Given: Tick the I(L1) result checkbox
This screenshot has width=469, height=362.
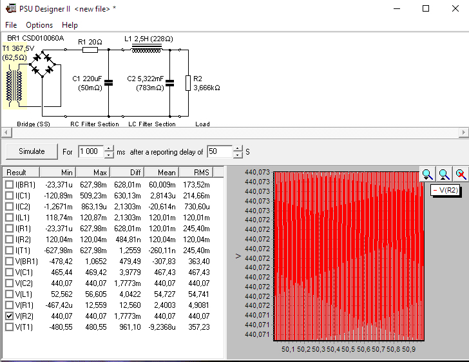Looking at the screenshot, I should [9, 218].
